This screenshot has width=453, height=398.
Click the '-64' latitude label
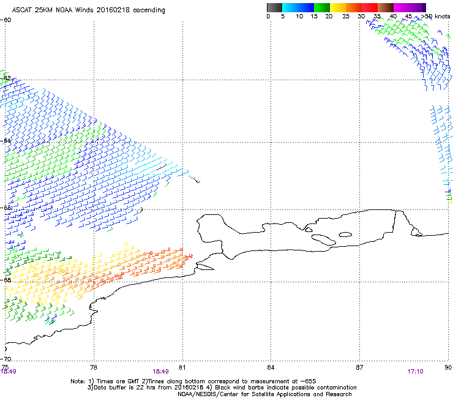point(6,141)
